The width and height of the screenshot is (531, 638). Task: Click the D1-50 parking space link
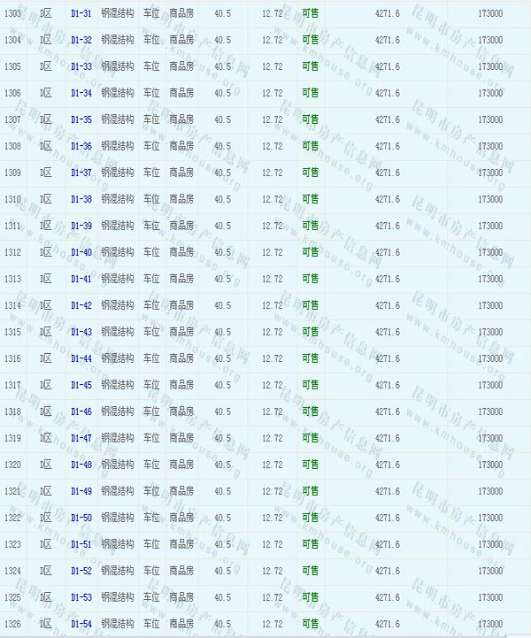tap(81, 518)
